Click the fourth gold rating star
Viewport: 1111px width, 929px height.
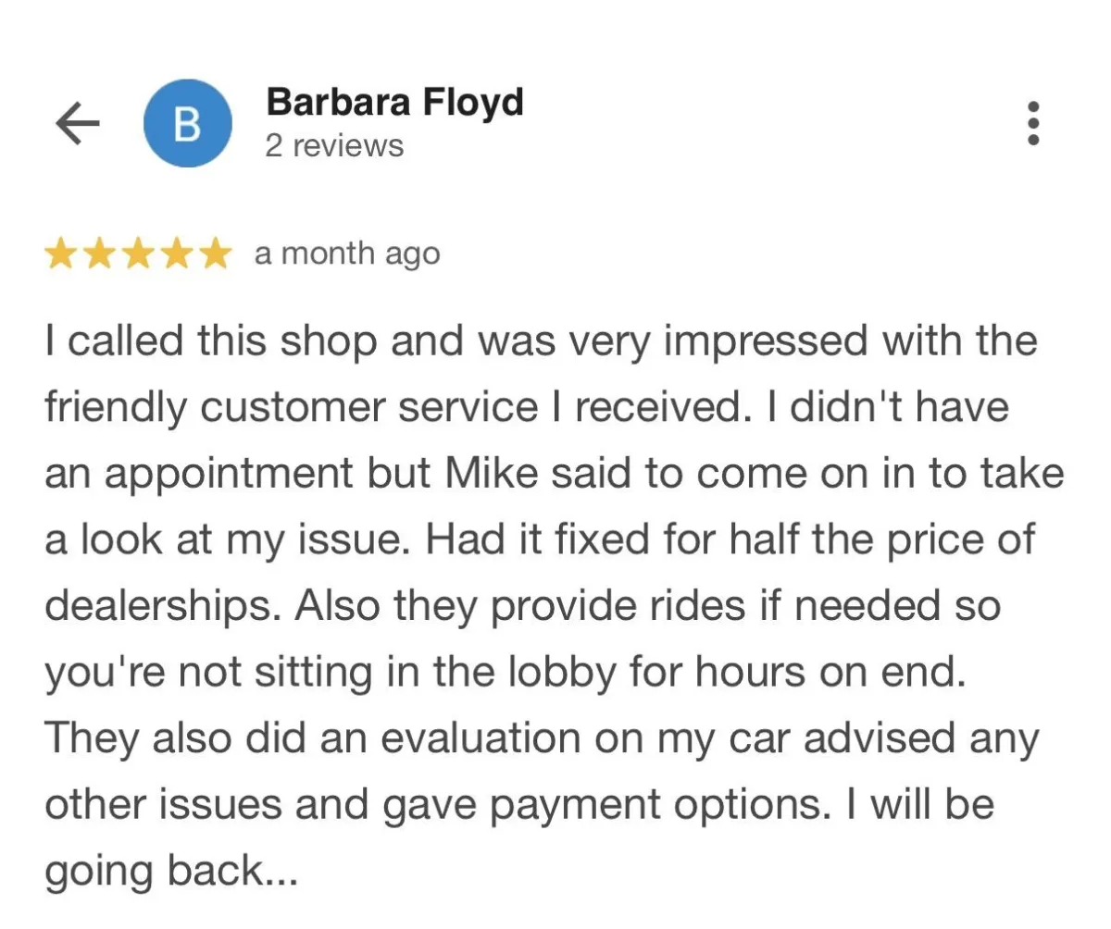(x=177, y=254)
